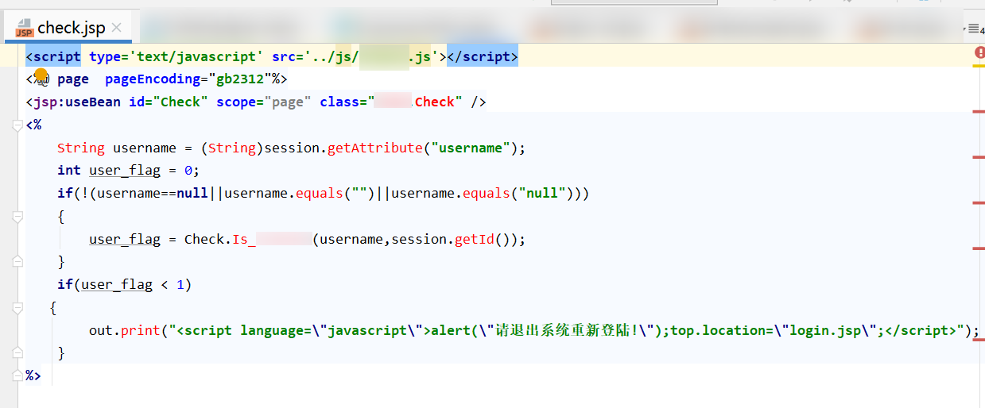Click the getAttribute method call
This screenshot has height=408, width=985.
375,148
